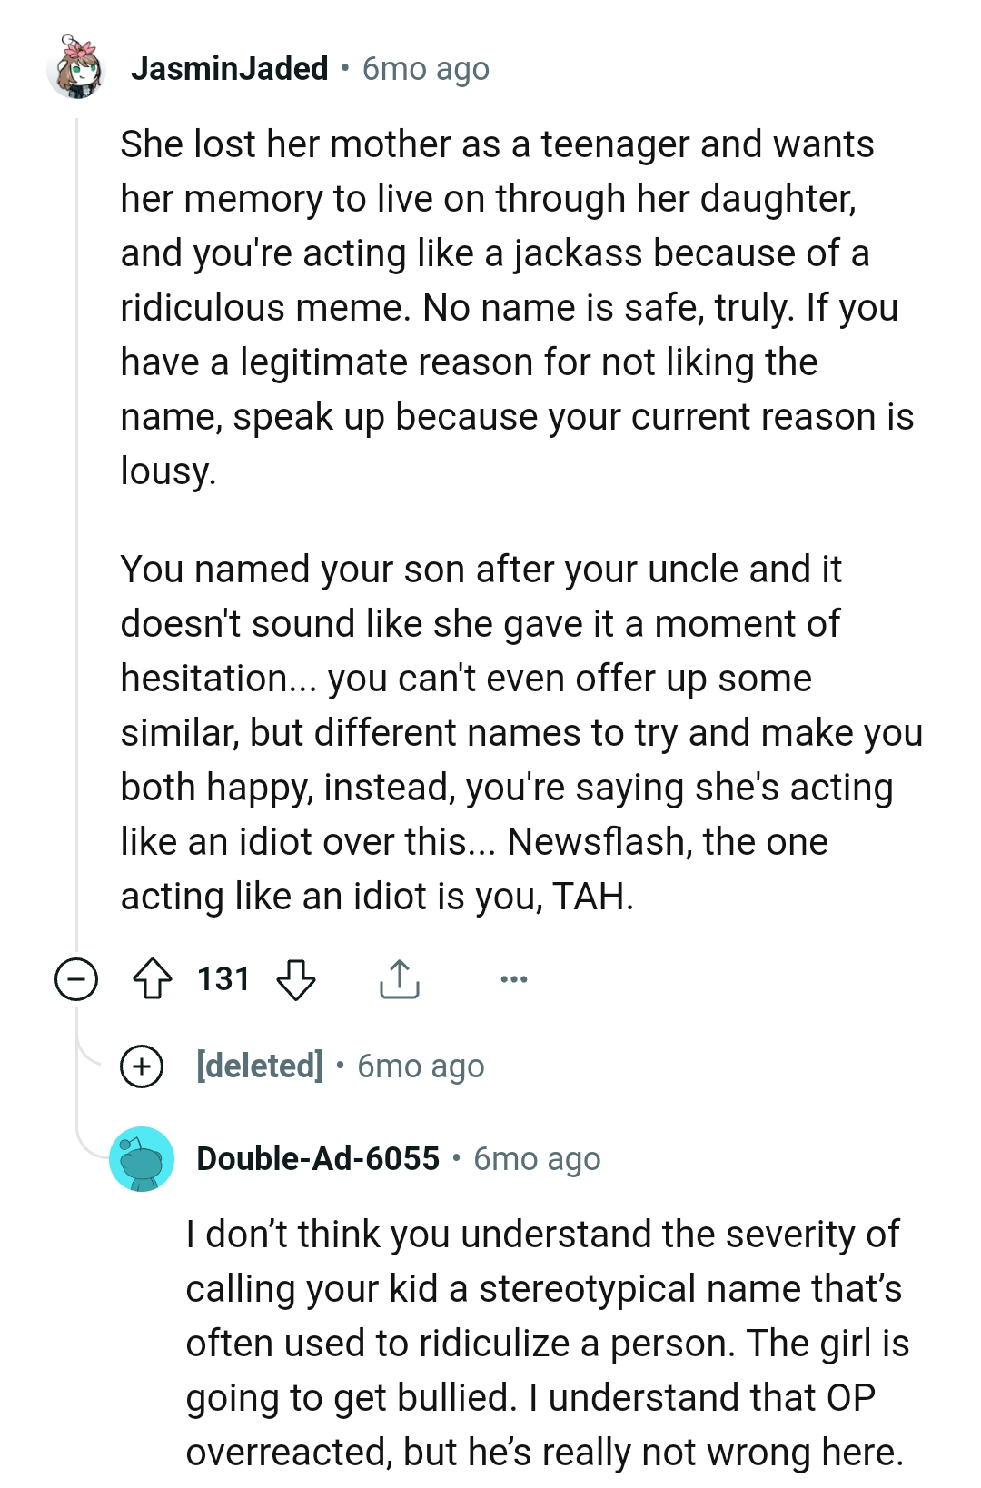
Task: Click JasminJaded's profile avatar
Action: 78,68
